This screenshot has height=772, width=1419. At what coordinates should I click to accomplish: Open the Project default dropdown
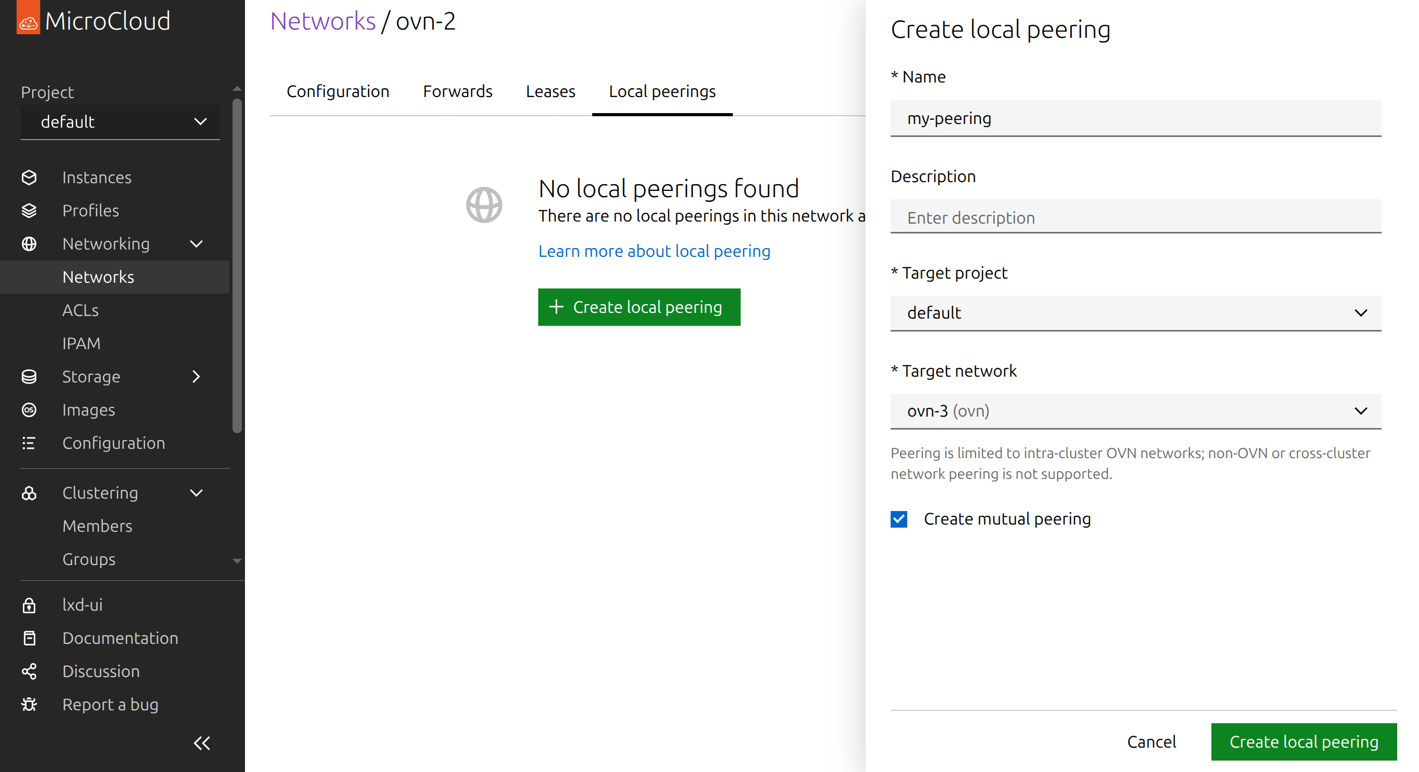120,122
